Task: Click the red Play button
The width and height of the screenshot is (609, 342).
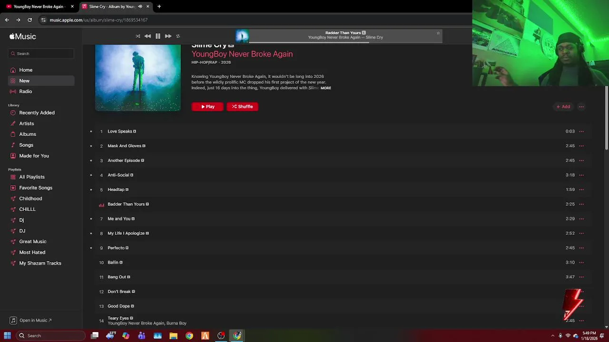Action: click(x=207, y=107)
